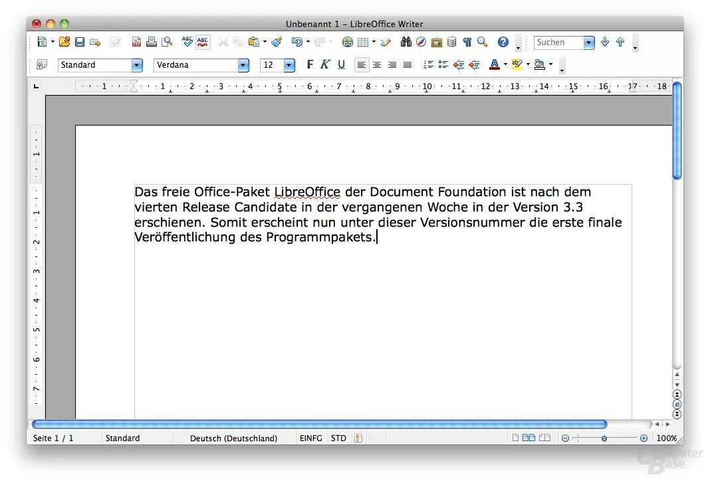Screen dimensions: 710x481
Task: Open the Print Preview icon
Action: [x=166, y=41]
